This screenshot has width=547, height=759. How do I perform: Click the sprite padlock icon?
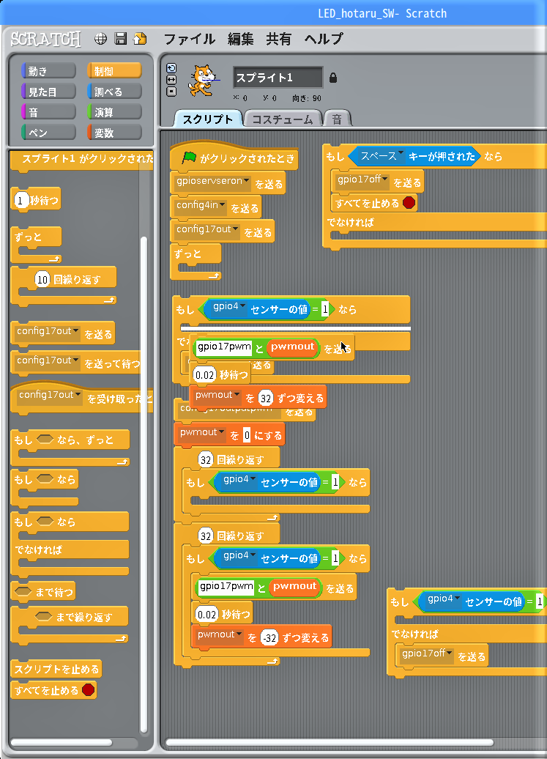[333, 77]
